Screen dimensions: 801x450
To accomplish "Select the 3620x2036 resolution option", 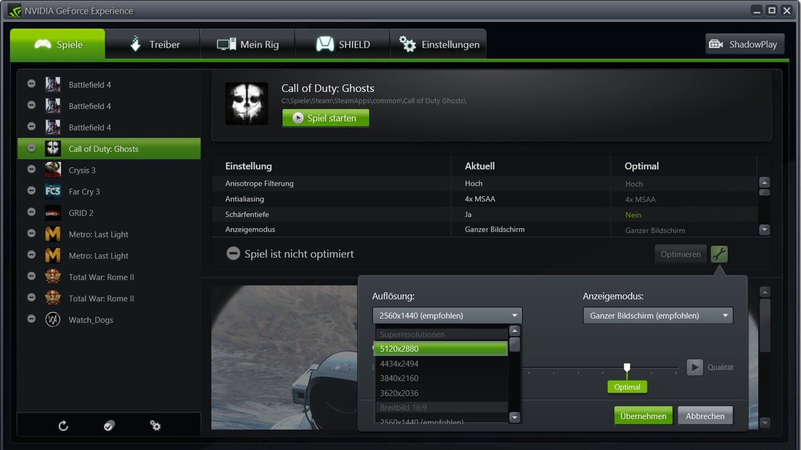I will tap(441, 393).
